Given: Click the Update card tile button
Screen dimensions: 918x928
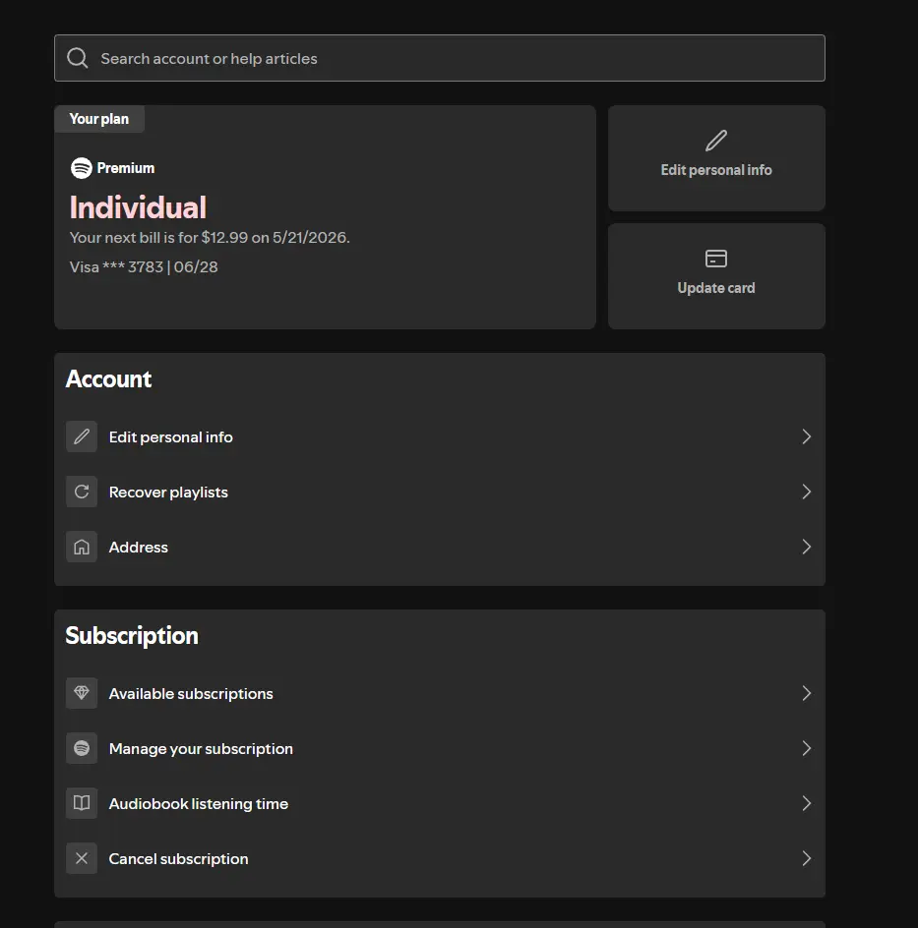Looking at the screenshot, I should pos(716,276).
